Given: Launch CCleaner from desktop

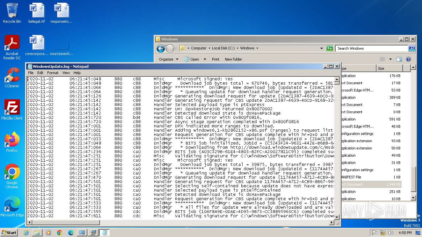Looking at the screenshot, I should pyautogui.click(x=12, y=78).
